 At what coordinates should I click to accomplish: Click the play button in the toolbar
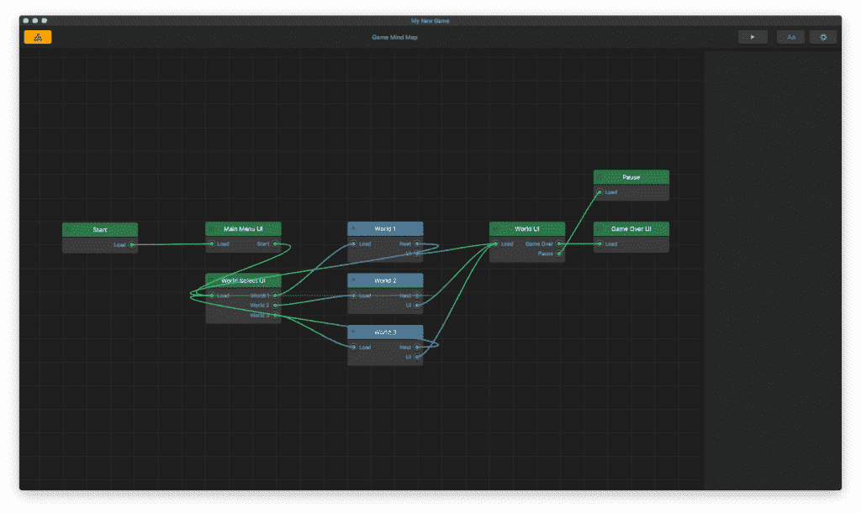pos(753,37)
